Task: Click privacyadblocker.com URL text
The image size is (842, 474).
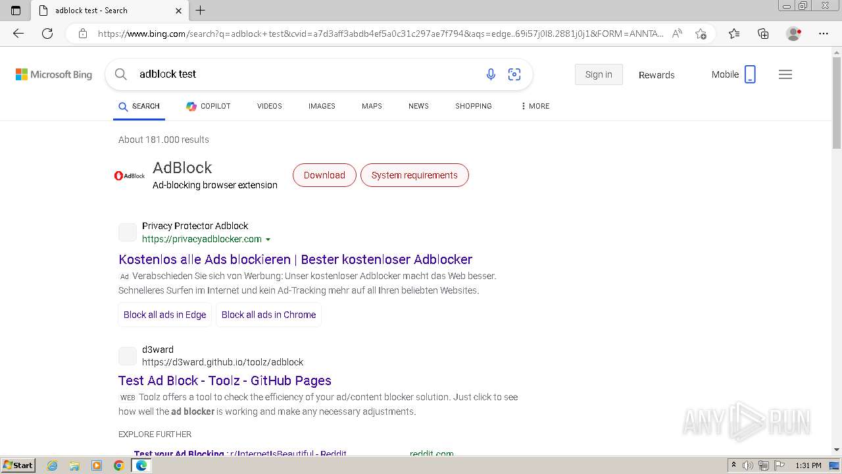Action: click(x=202, y=239)
